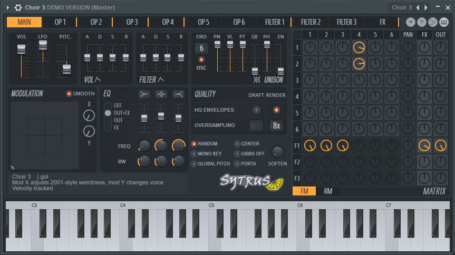Click the modulation X knob
Viewport: 455px width, 255px height.
point(89,116)
